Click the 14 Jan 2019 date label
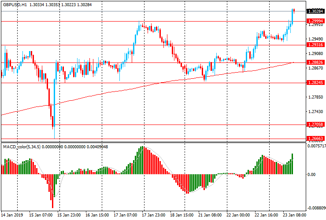The height and width of the screenshot is (220, 326). tap(12, 215)
